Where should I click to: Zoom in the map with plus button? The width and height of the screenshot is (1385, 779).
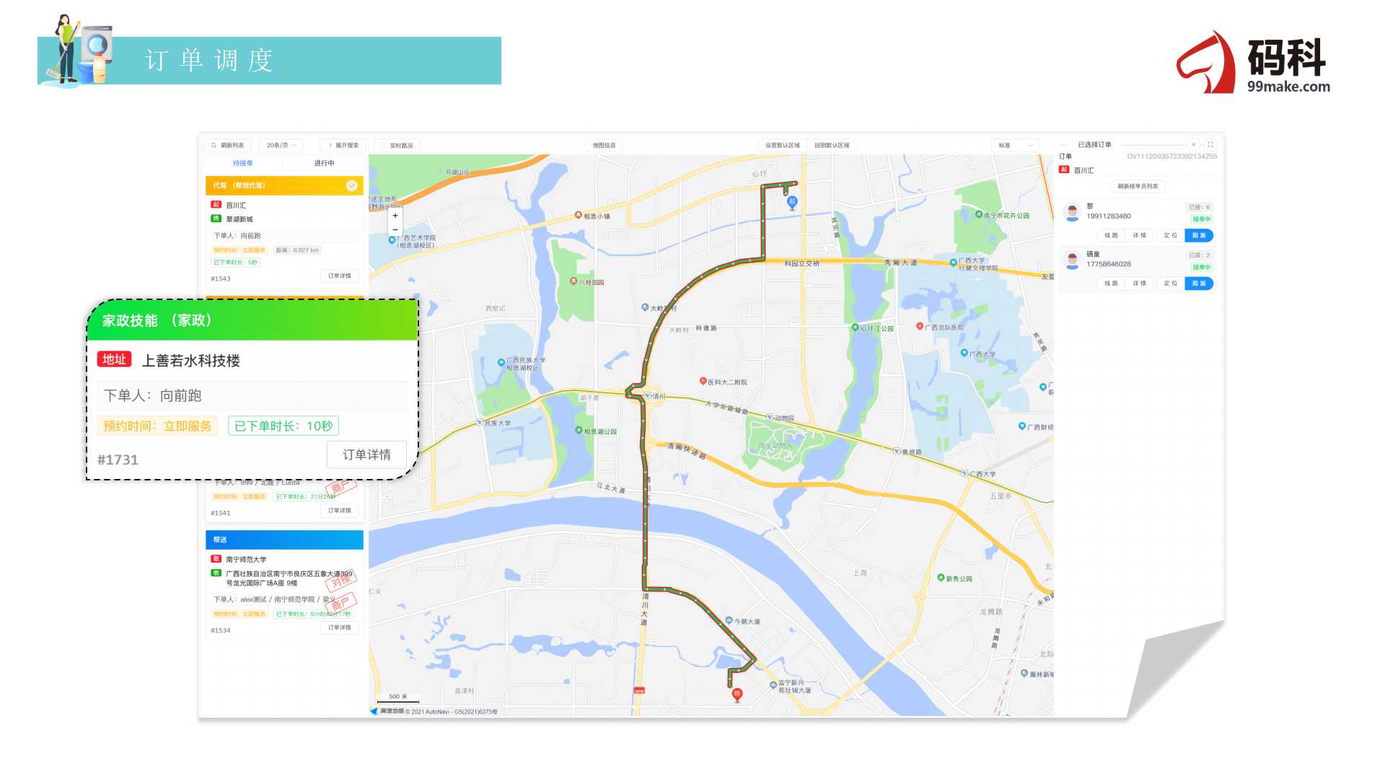tap(395, 216)
